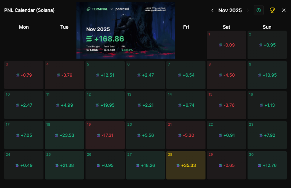Viewport: 291px width, 188px height.
Task: Click the PNL Calendar (Solana) title
Action: 29,10
